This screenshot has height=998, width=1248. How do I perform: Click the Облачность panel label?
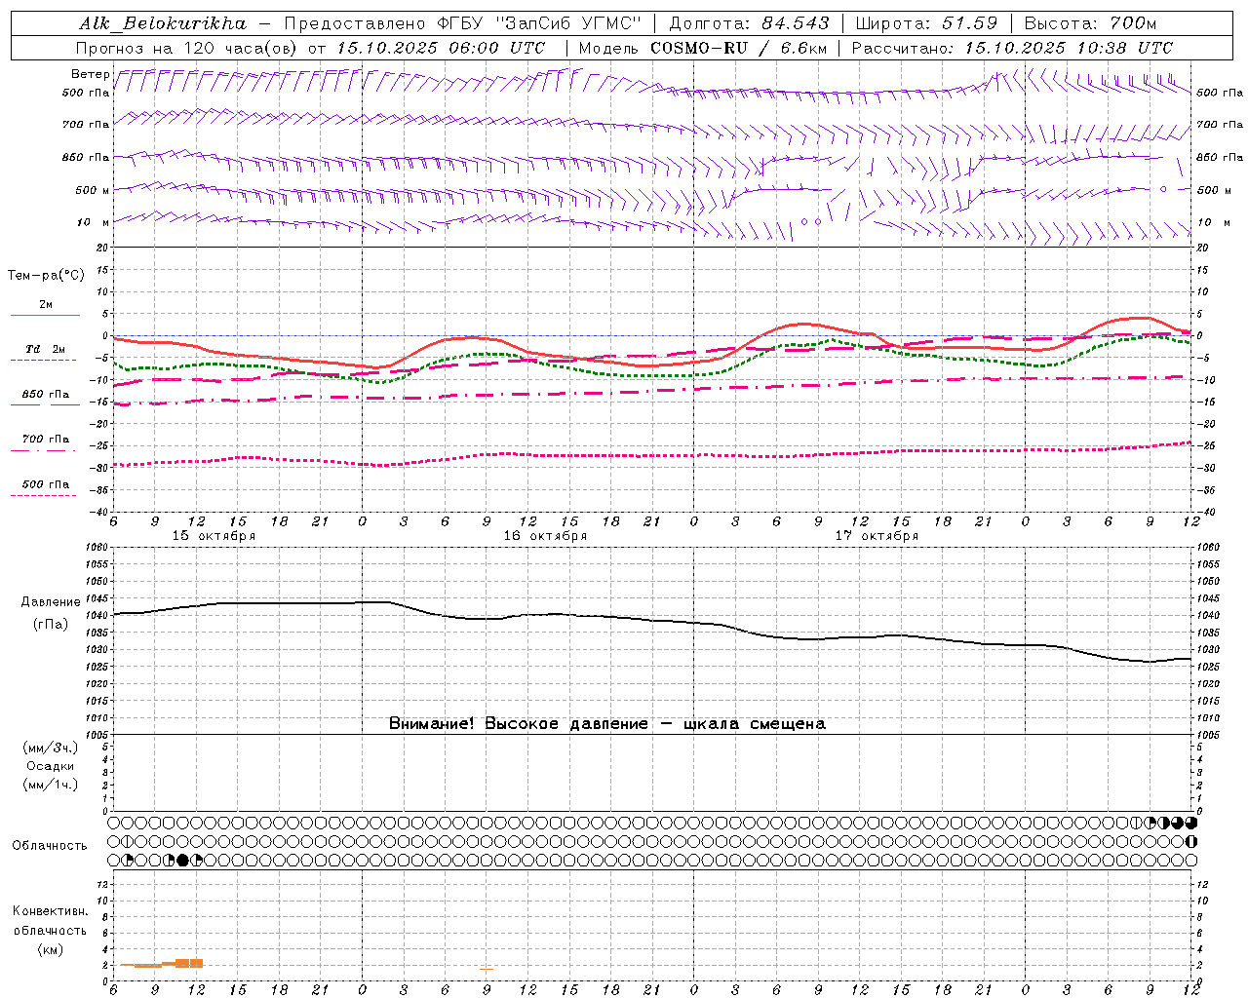pyautogui.click(x=50, y=846)
